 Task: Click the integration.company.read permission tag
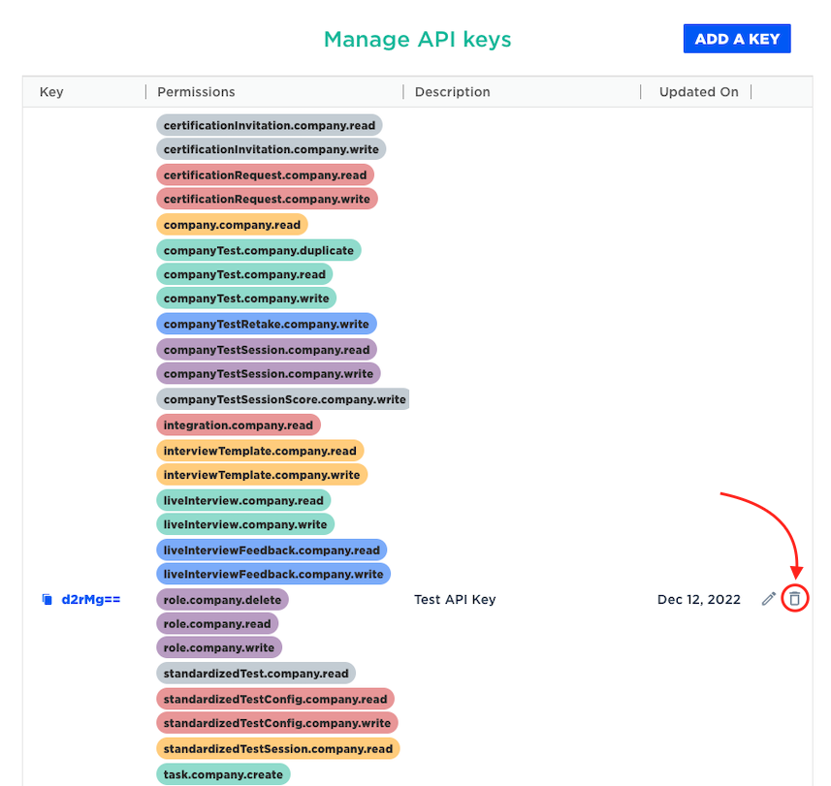click(239, 424)
